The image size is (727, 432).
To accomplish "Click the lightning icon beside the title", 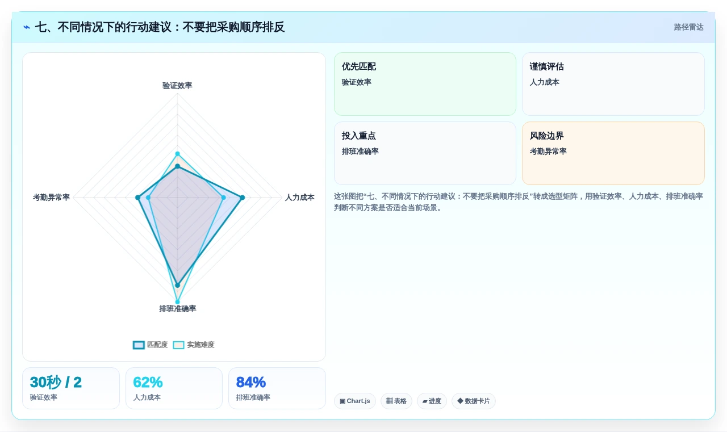I will (27, 27).
